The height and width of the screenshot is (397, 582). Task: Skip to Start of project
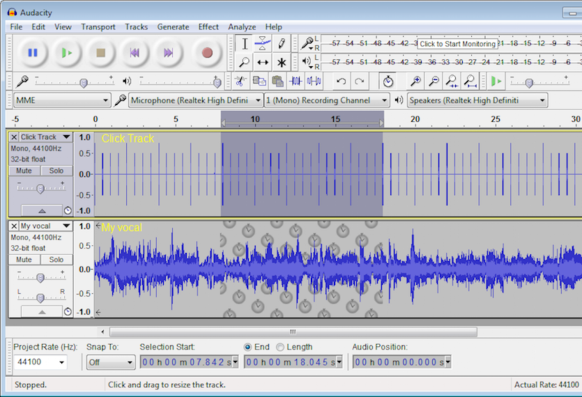(135, 53)
